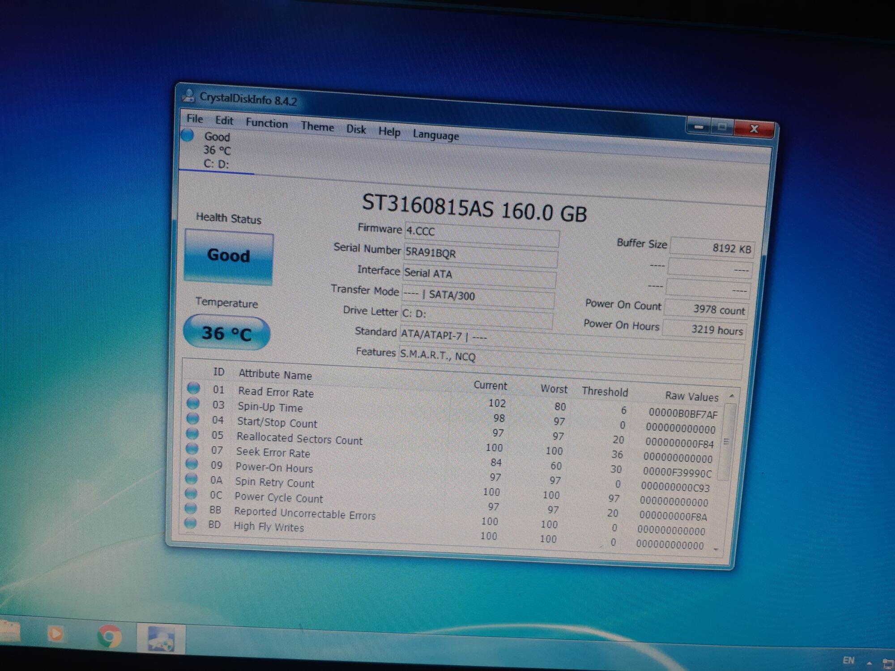Click the Threshold column header
Viewport: 895px width, 671px height.
click(605, 391)
